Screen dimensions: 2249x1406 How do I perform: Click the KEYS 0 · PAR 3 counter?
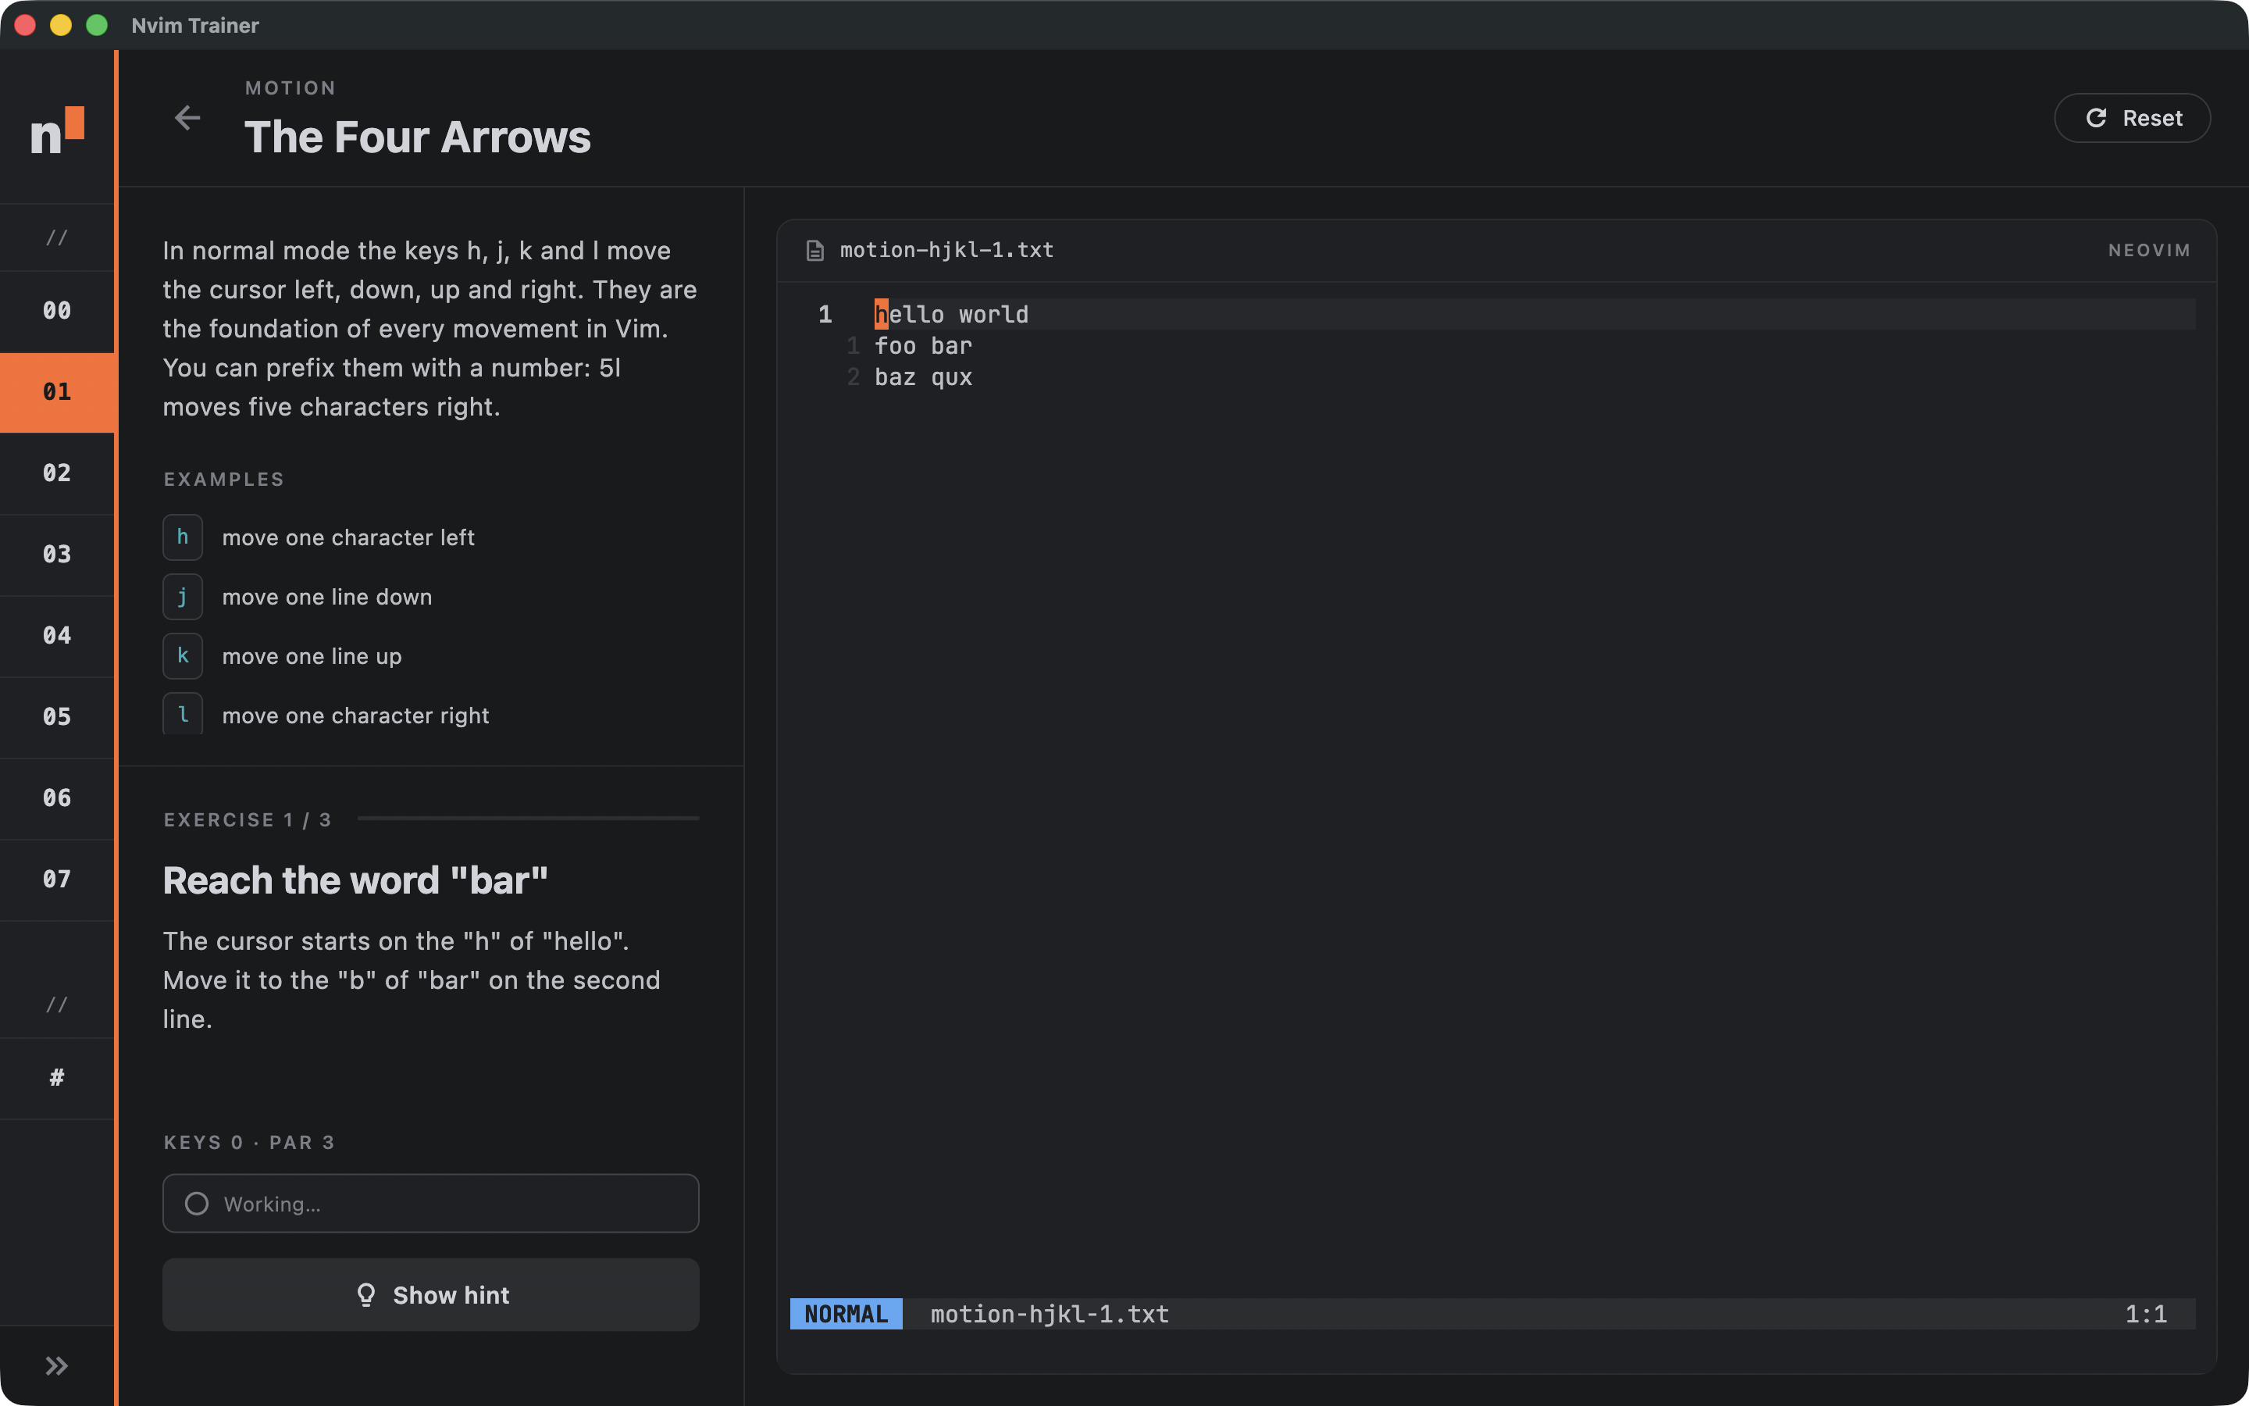tap(248, 1143)
